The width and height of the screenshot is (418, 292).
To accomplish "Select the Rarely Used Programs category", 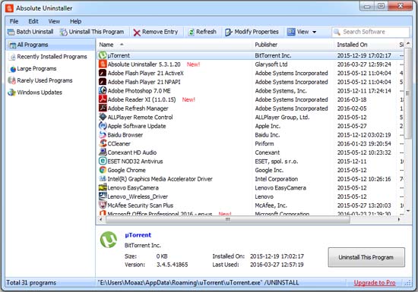I will [x=45, y=80].
